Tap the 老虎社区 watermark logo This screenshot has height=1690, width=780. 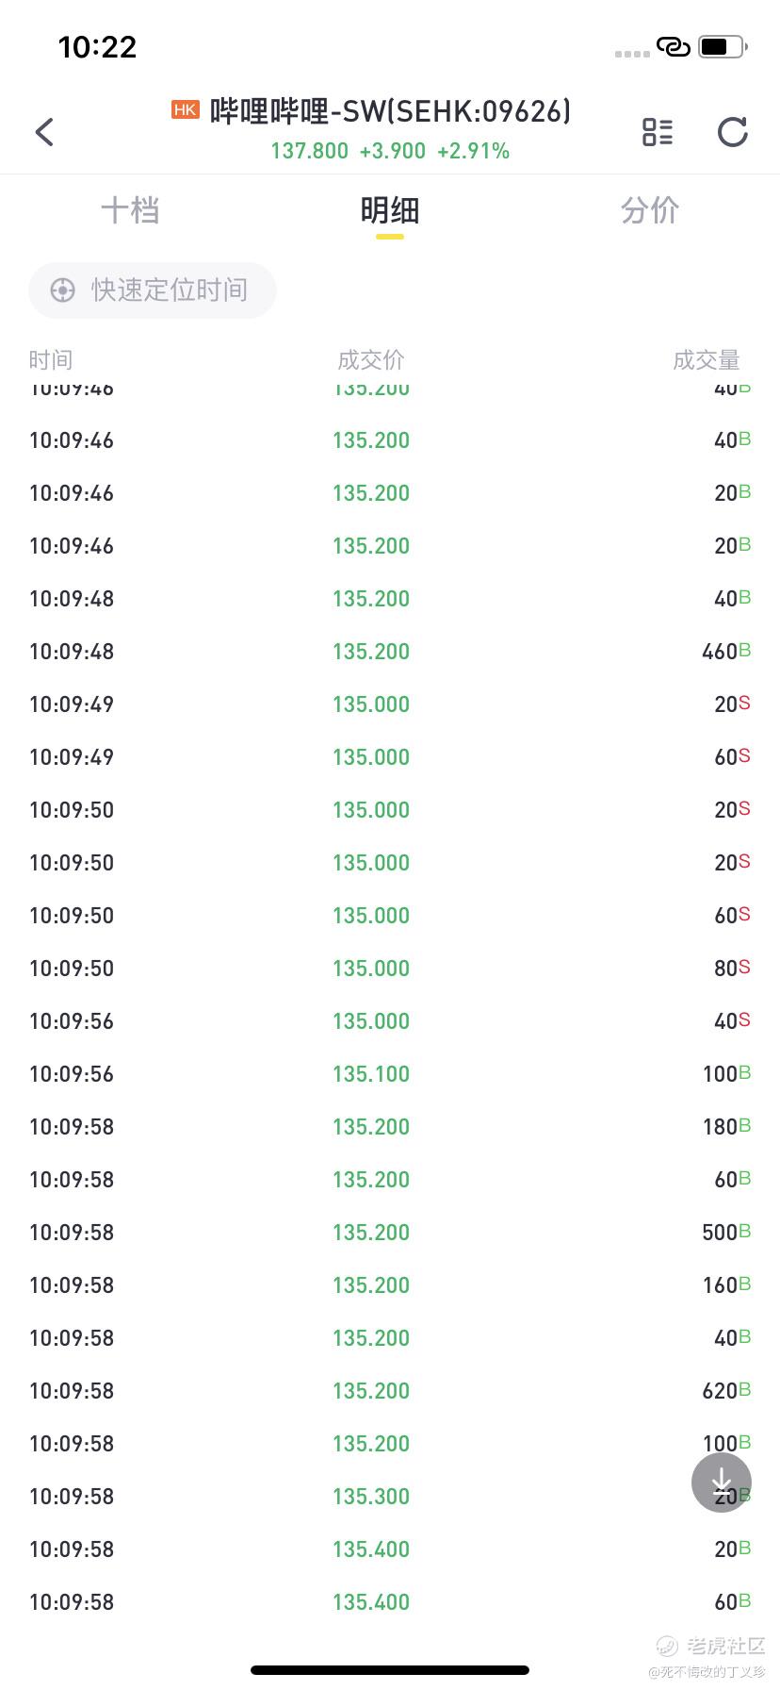point(712,1647)
